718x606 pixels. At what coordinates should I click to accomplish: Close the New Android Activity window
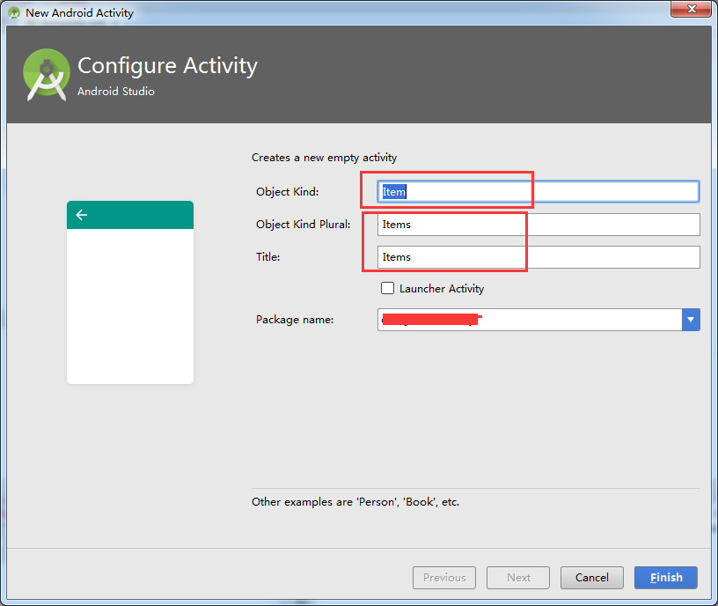click(690, 11)
